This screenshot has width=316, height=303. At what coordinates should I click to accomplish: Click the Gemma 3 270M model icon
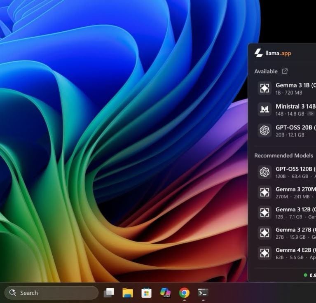click(x=265, y=192)
